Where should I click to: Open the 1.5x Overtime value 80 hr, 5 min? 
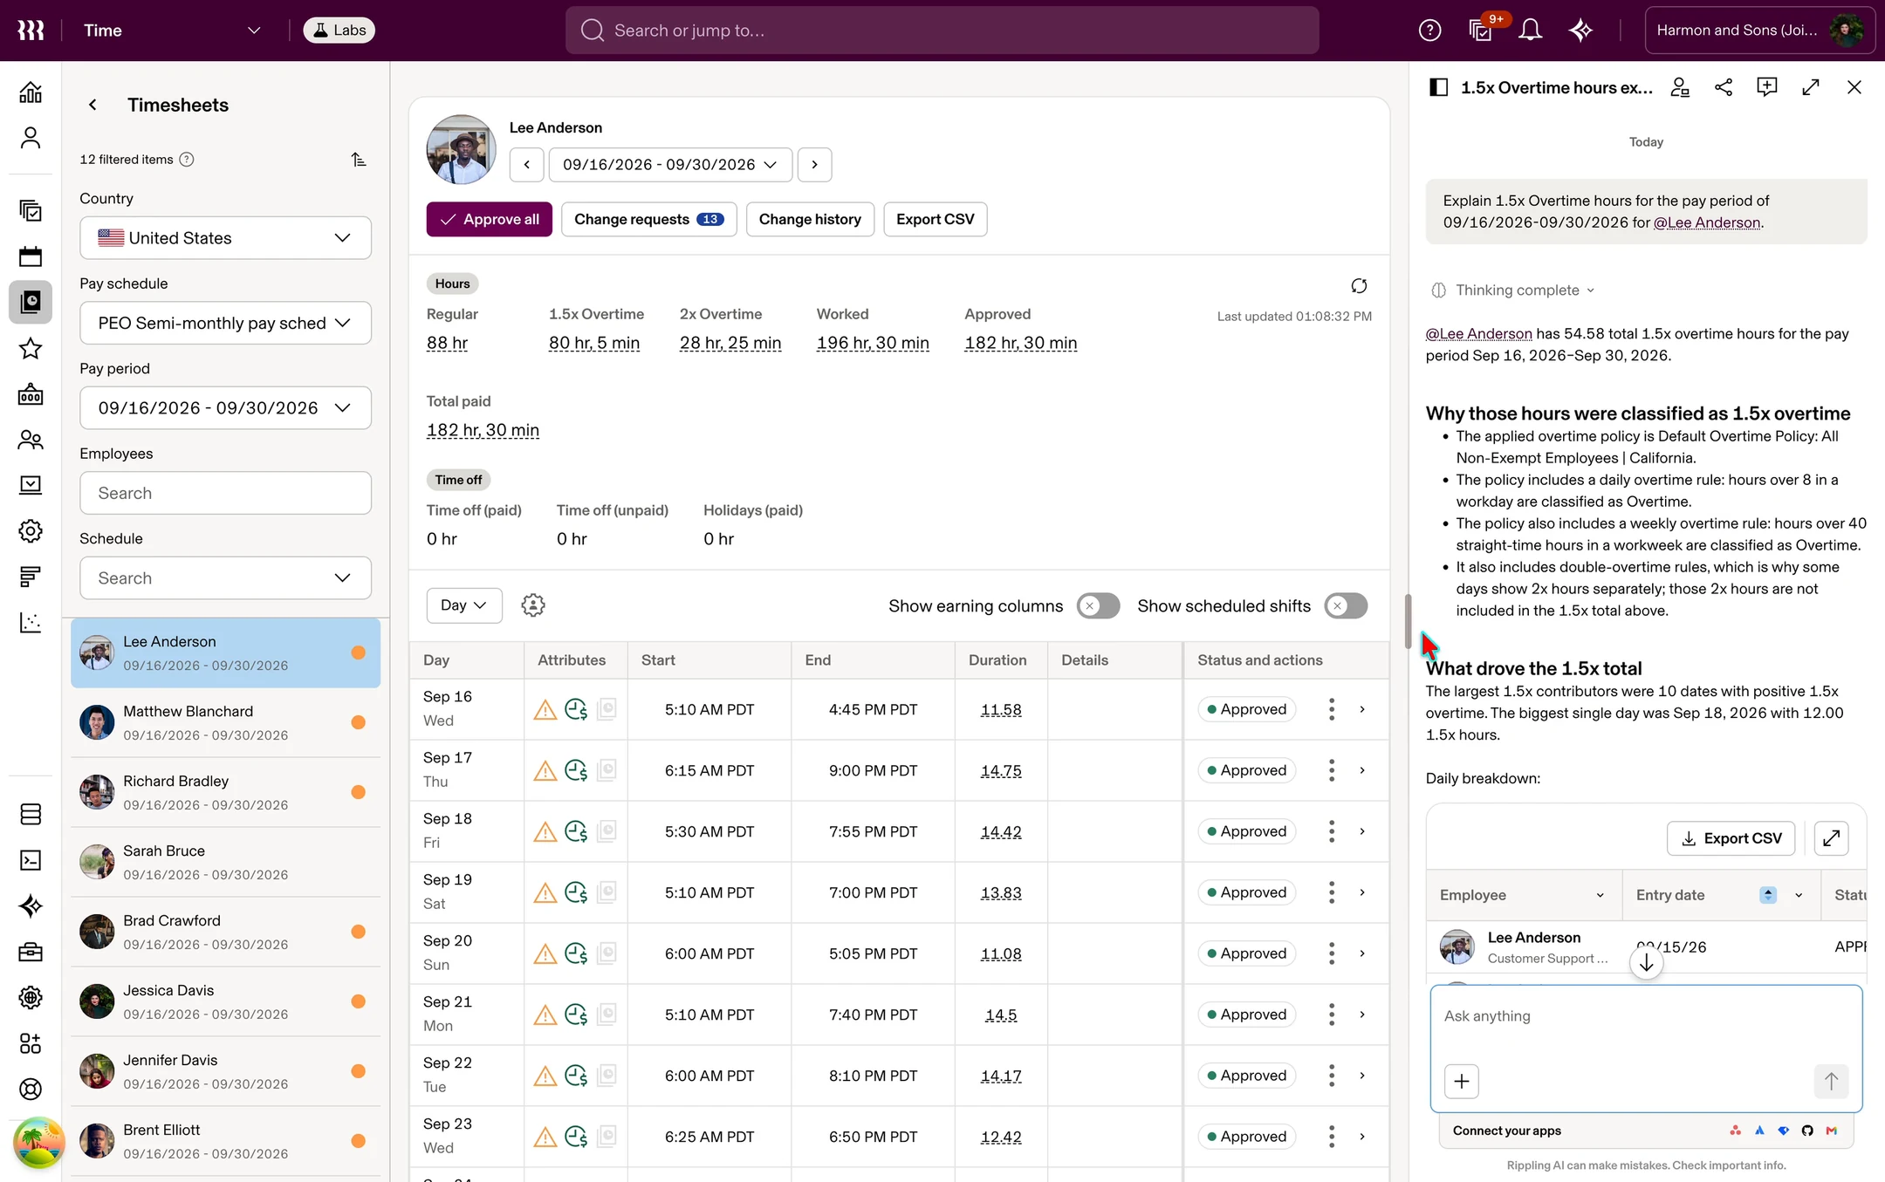594,344
